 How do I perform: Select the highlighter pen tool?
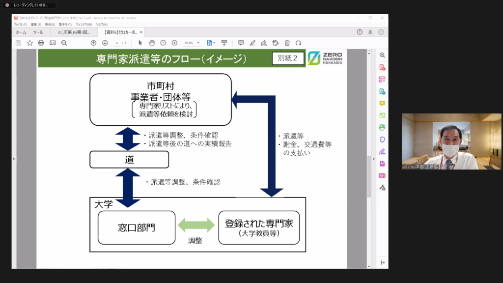click(x=252, y=43)
